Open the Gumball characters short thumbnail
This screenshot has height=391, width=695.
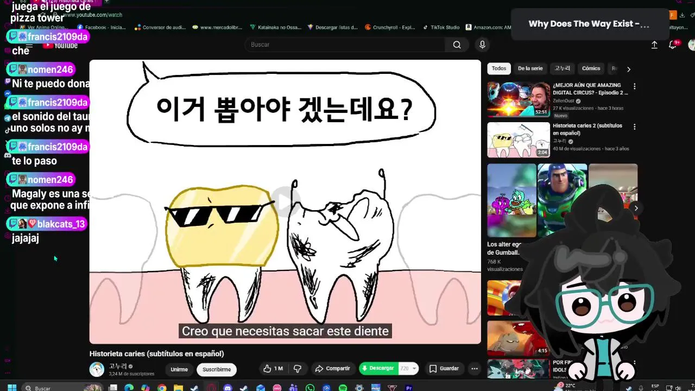(511, 200)
